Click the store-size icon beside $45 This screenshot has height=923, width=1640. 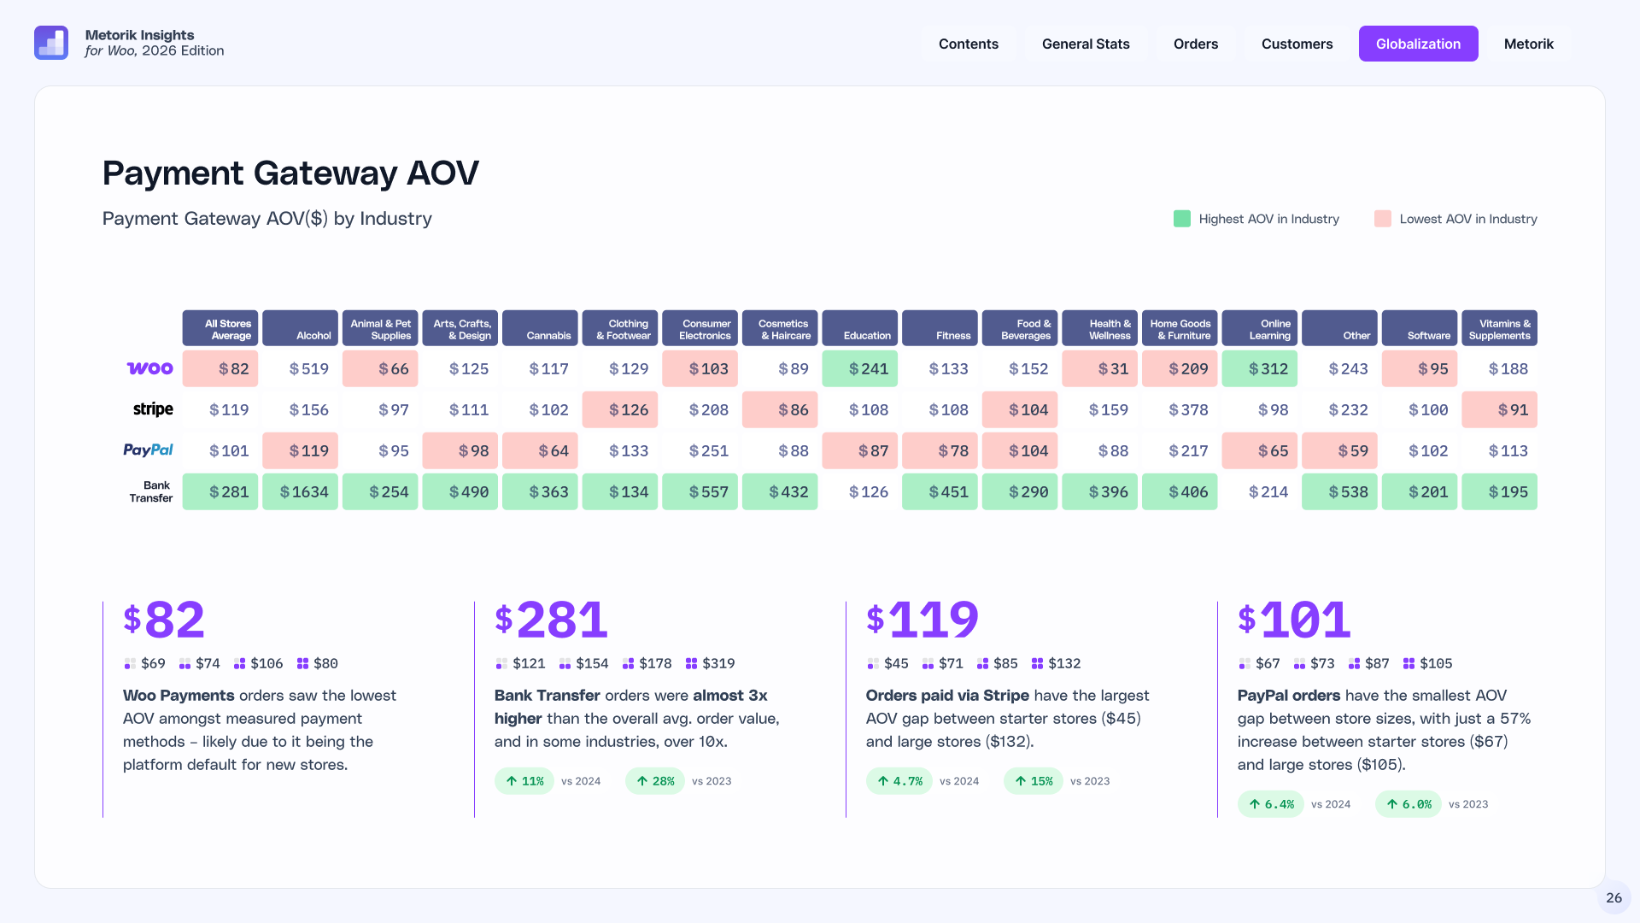coord(873,663)
